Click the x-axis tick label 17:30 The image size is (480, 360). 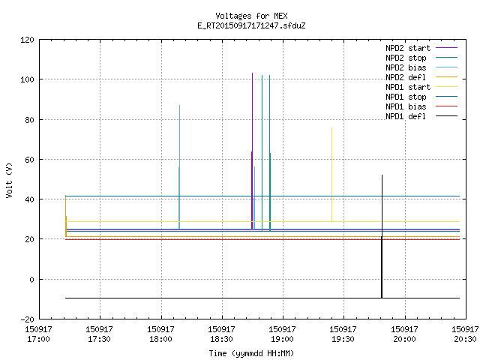(99, 339)
